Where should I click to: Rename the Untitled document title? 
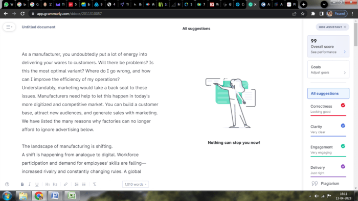point(38,27)
